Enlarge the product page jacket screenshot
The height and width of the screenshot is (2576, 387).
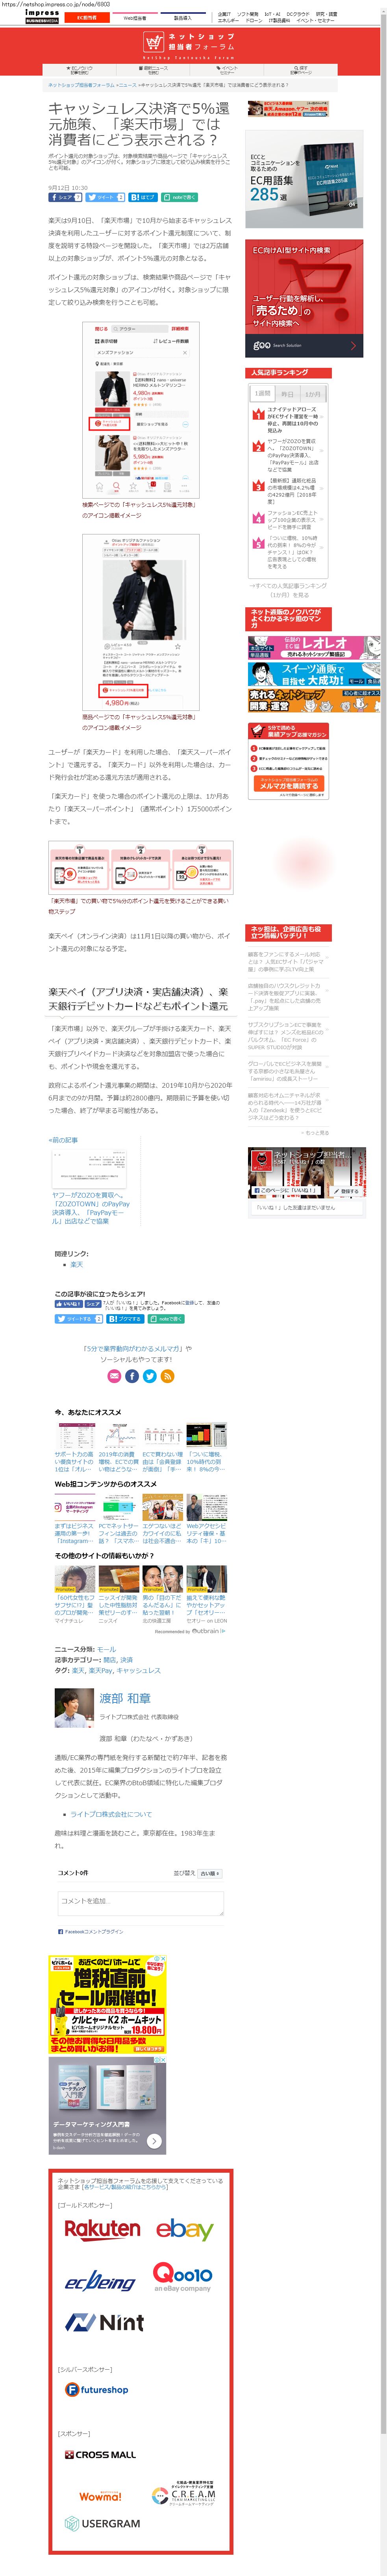[x=140, y=621]
